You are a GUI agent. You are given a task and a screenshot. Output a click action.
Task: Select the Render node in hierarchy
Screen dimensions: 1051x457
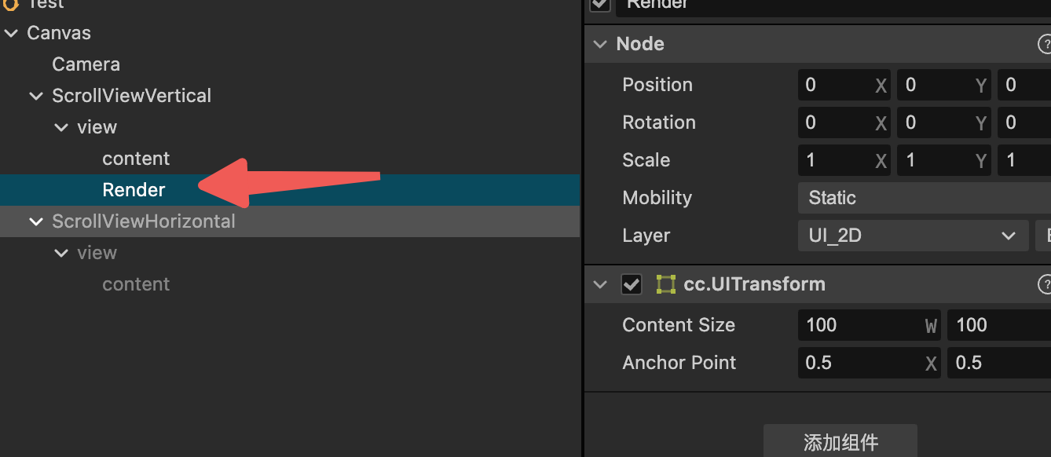click(x=134, y=190)
